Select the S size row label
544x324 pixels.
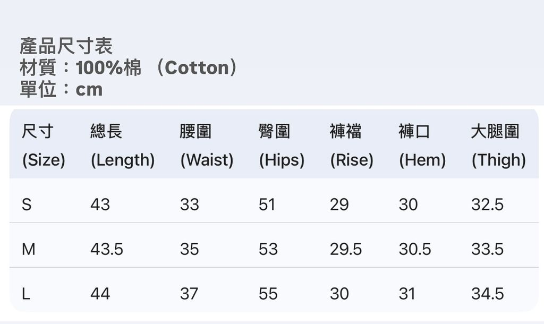(27, 204)
